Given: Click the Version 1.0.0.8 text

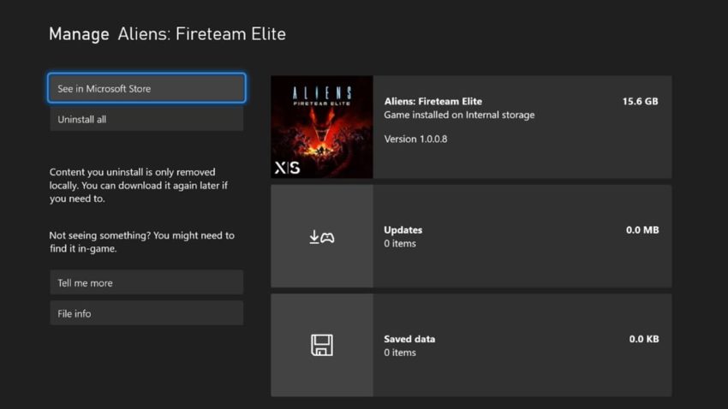Looking at the screenshot, I should [x=415, y=139].
